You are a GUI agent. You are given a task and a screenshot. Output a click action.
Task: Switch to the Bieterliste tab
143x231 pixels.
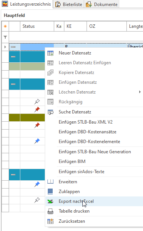68,5
